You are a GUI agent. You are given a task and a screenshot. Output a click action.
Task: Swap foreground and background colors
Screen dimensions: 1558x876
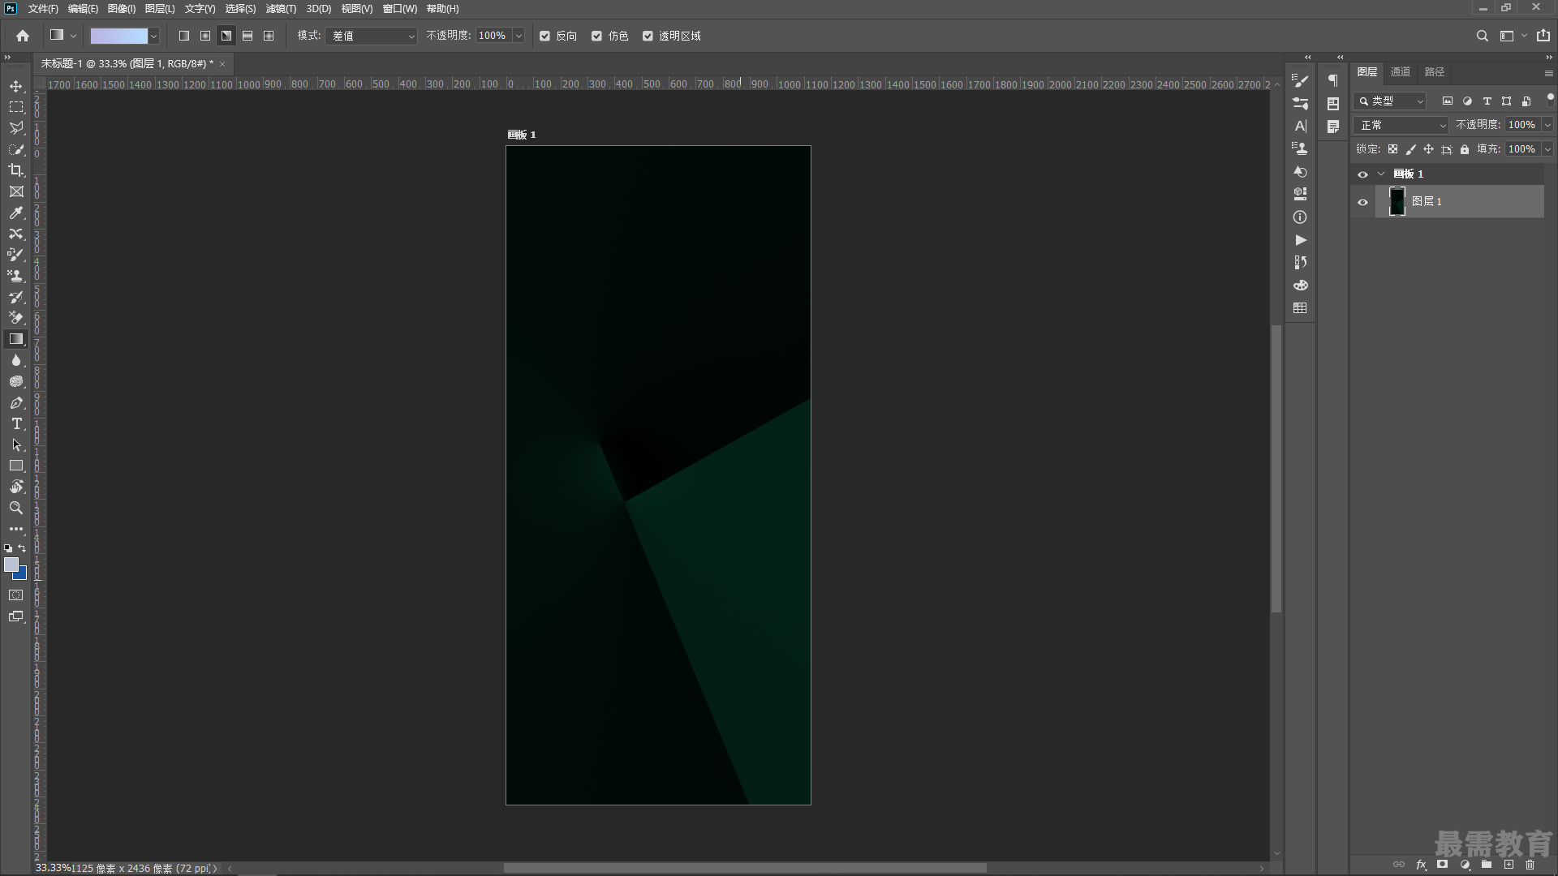[22, 548]
